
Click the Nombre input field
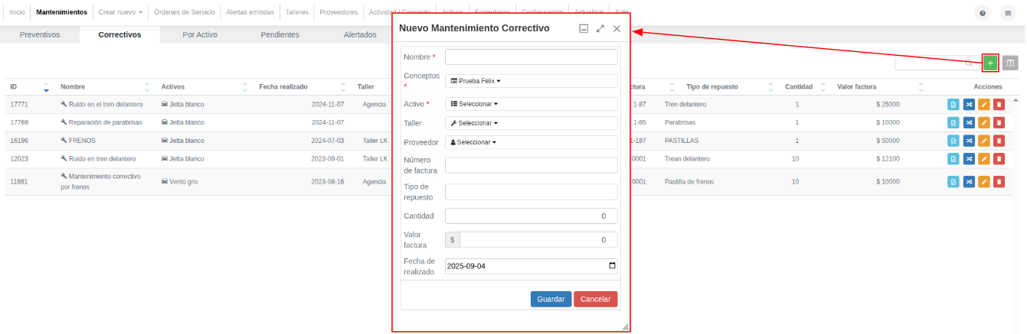coord(531,57)
